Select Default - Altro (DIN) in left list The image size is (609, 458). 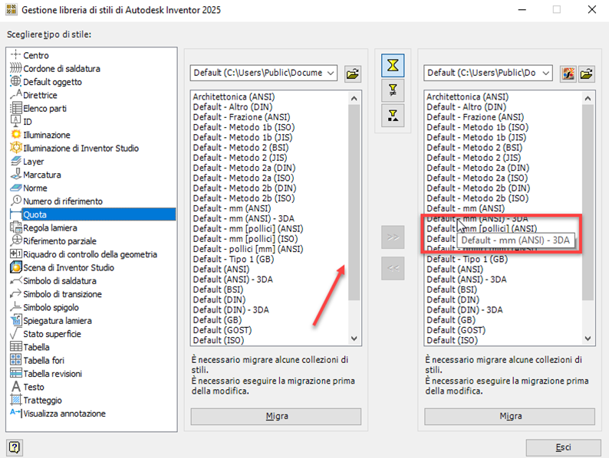232,106
